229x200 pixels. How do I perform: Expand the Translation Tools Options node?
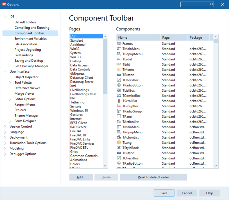point(5,143)
